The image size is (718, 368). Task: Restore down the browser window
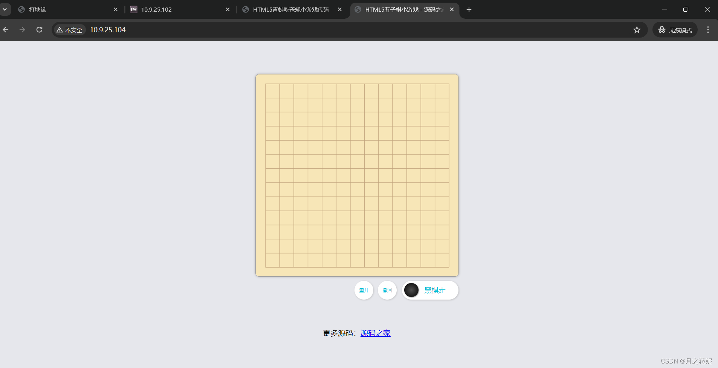(x=686, y=9)
